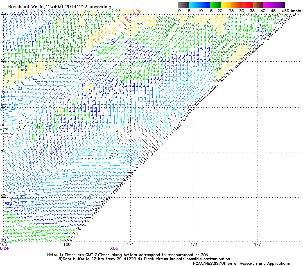303x266 pixels.
Task: Click the red 30-35 knots legend swatch
Action: pyautogui.click(x=247, y=5)
